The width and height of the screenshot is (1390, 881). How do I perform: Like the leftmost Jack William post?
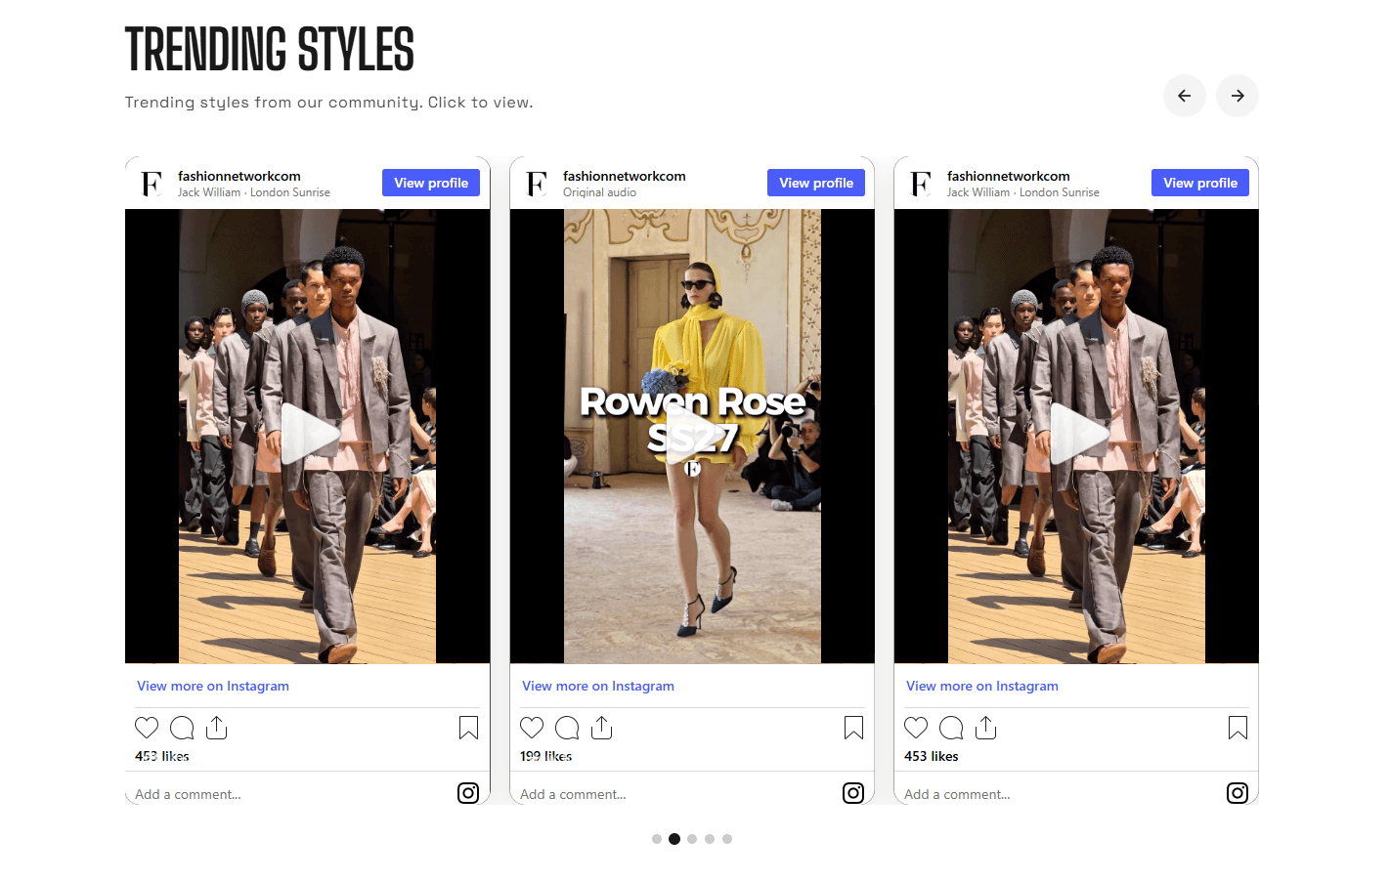pos(147,728)
